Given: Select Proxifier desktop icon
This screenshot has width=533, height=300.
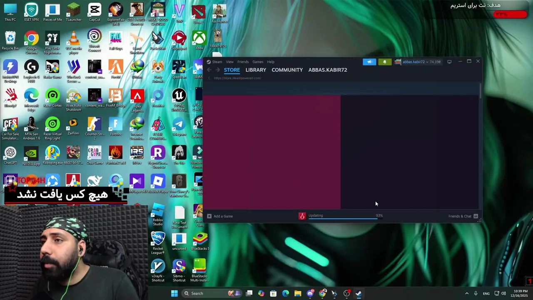Looking at the screenshot, I should coord(158,98).
